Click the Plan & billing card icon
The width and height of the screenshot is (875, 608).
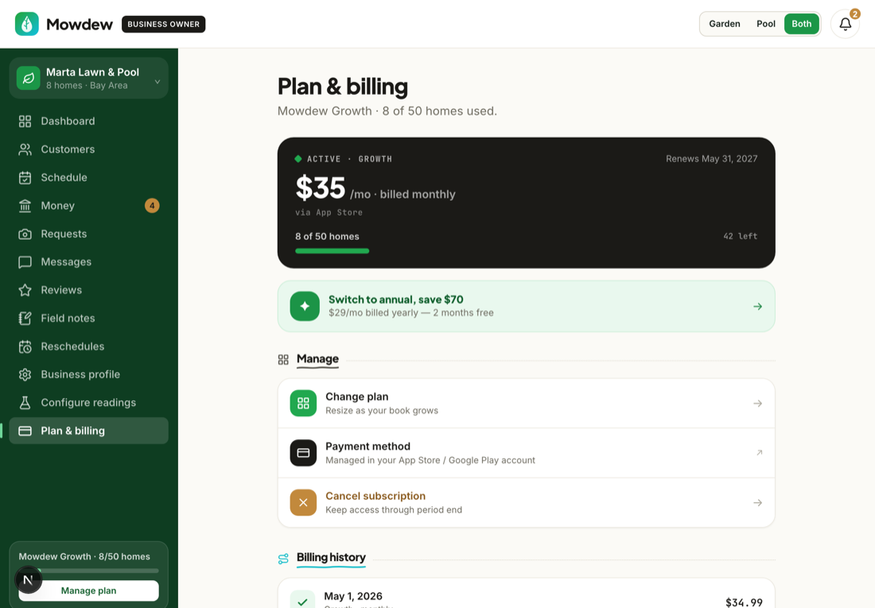25,431
